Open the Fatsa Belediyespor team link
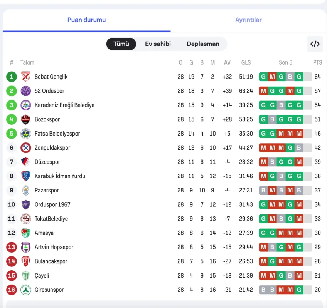 (57, 134)
